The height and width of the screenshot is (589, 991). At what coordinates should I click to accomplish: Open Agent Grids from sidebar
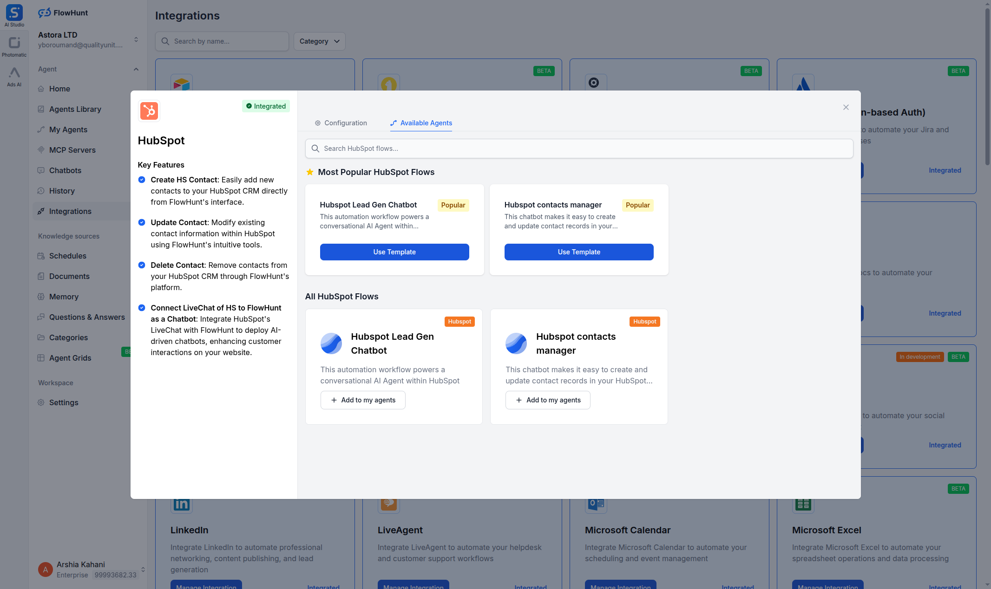coord(71,358)
